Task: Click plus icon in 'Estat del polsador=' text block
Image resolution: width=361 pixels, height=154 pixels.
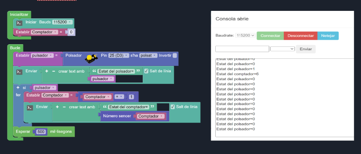Action: coord(47,71)
